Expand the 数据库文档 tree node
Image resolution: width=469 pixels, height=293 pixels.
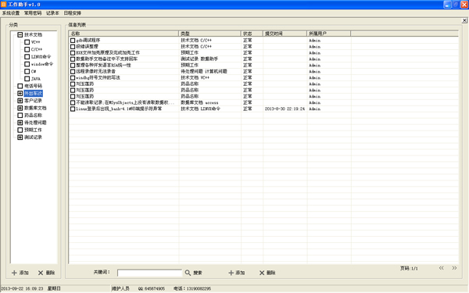point(20,108)
